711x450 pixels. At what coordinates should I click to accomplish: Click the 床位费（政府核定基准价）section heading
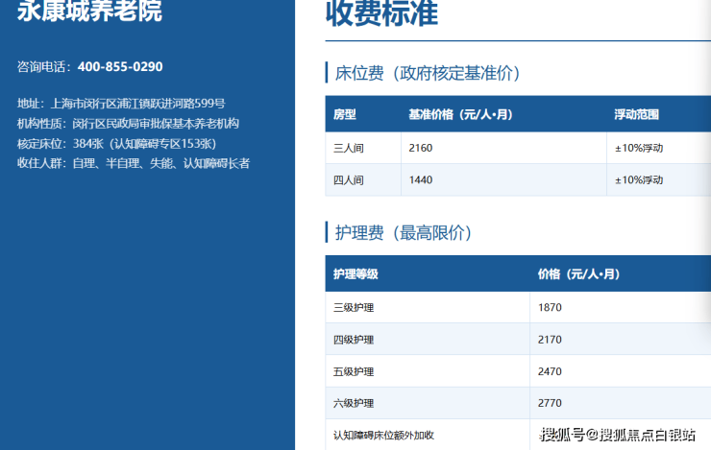[x=428, y=73]
